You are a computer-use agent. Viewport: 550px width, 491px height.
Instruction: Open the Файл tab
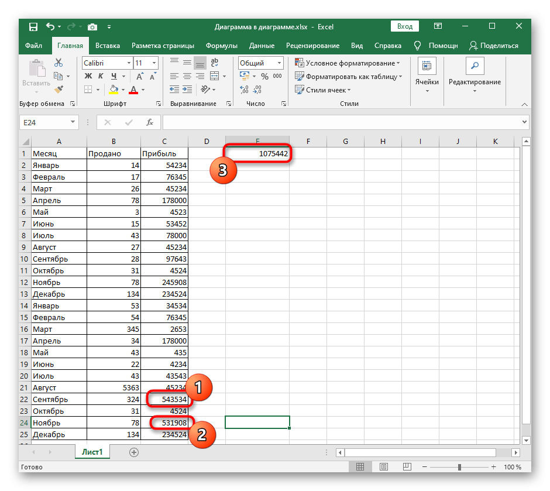34,46
